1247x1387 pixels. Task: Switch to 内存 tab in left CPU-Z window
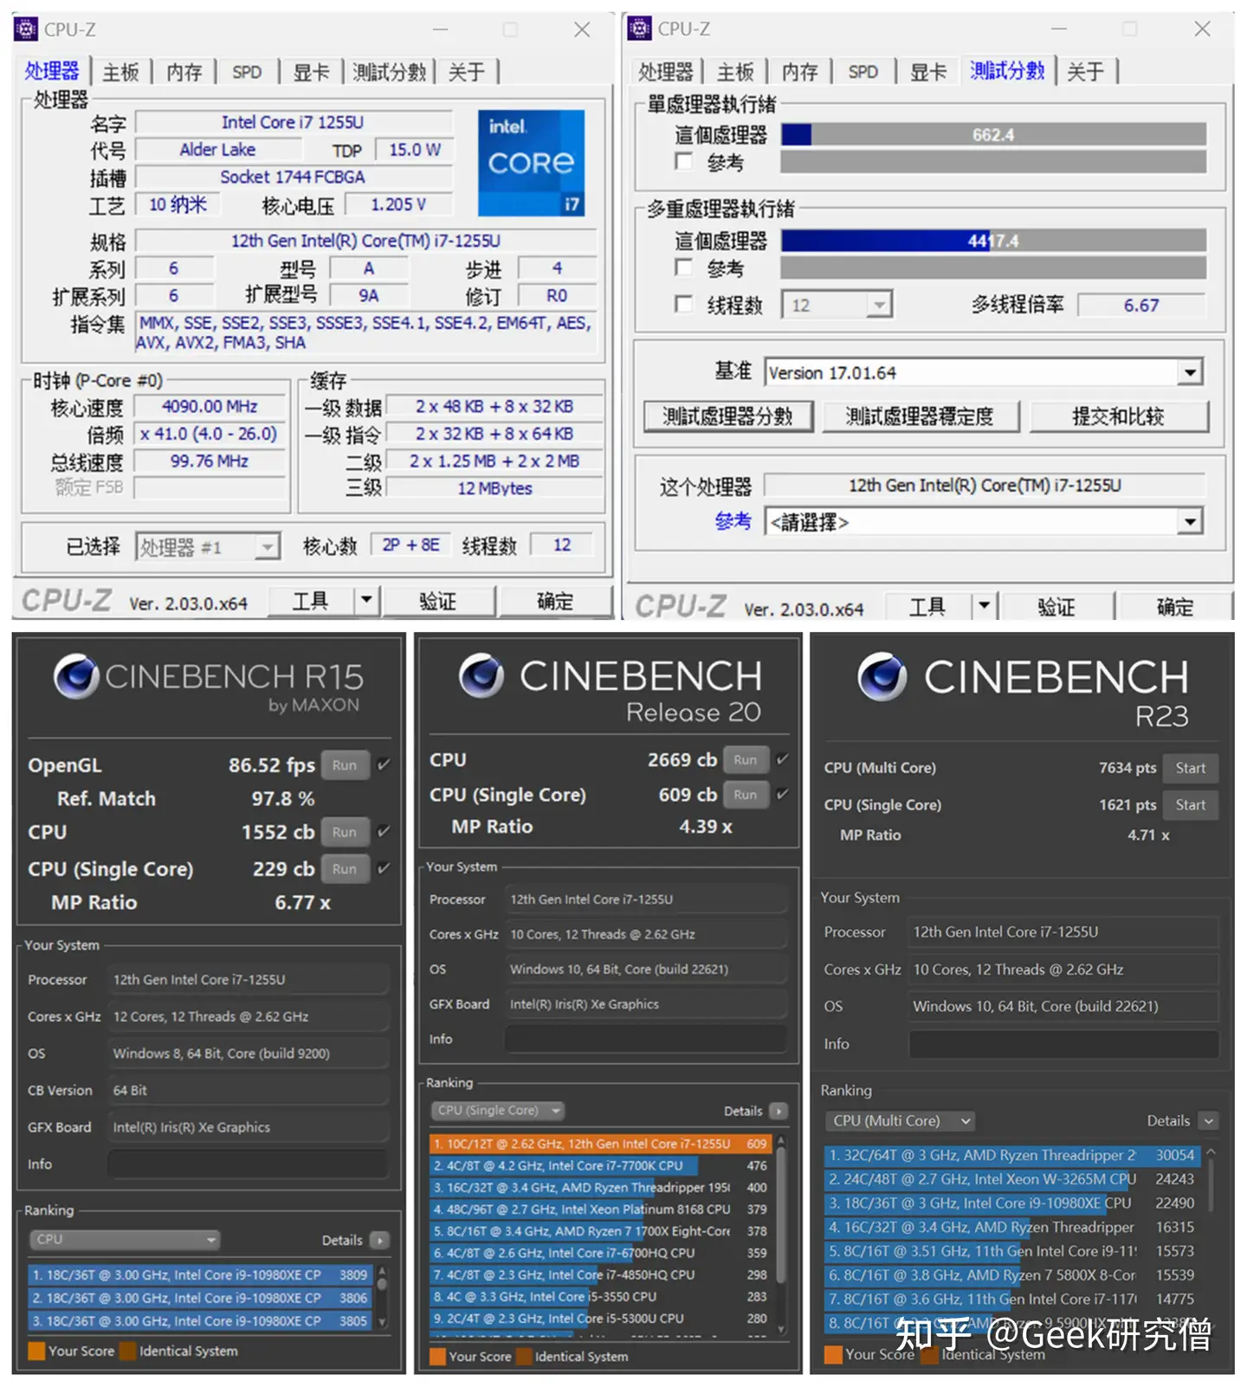tap(184, 72)
